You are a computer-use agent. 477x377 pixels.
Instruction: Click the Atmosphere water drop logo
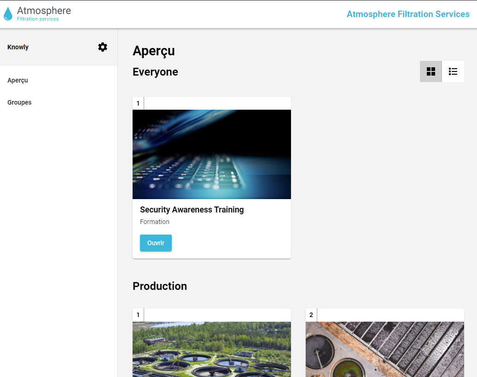[x=8, y=14]
